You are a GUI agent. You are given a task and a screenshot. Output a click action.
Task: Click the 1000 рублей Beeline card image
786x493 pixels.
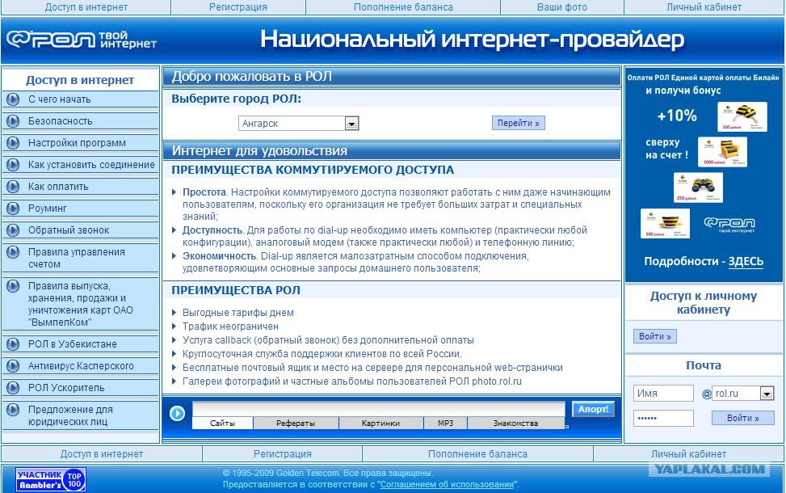pyautogui.click(x=722, y=152)
